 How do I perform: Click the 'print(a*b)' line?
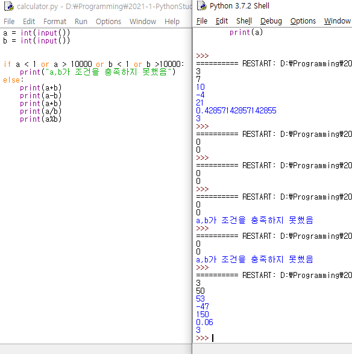tap(40, 104)
